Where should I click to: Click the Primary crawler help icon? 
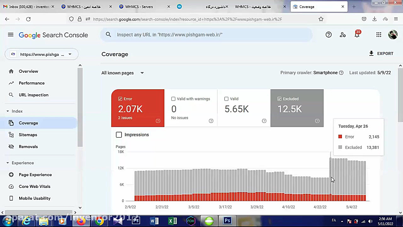coord(341,73)
